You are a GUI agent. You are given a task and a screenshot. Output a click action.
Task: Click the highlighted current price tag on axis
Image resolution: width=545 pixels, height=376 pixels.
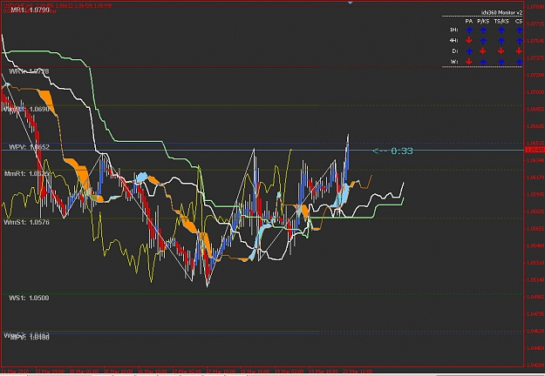pos(535,150)
